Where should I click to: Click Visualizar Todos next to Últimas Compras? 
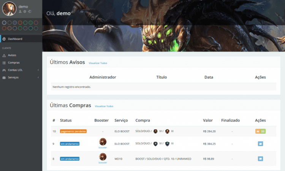(104, 106)
